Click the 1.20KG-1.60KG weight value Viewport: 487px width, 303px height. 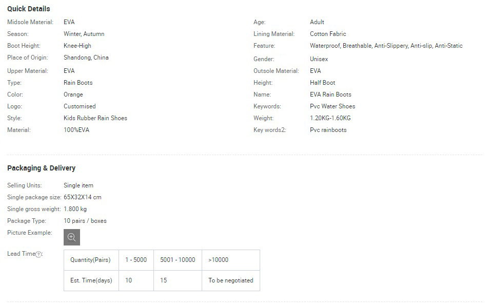pos(330,118)
